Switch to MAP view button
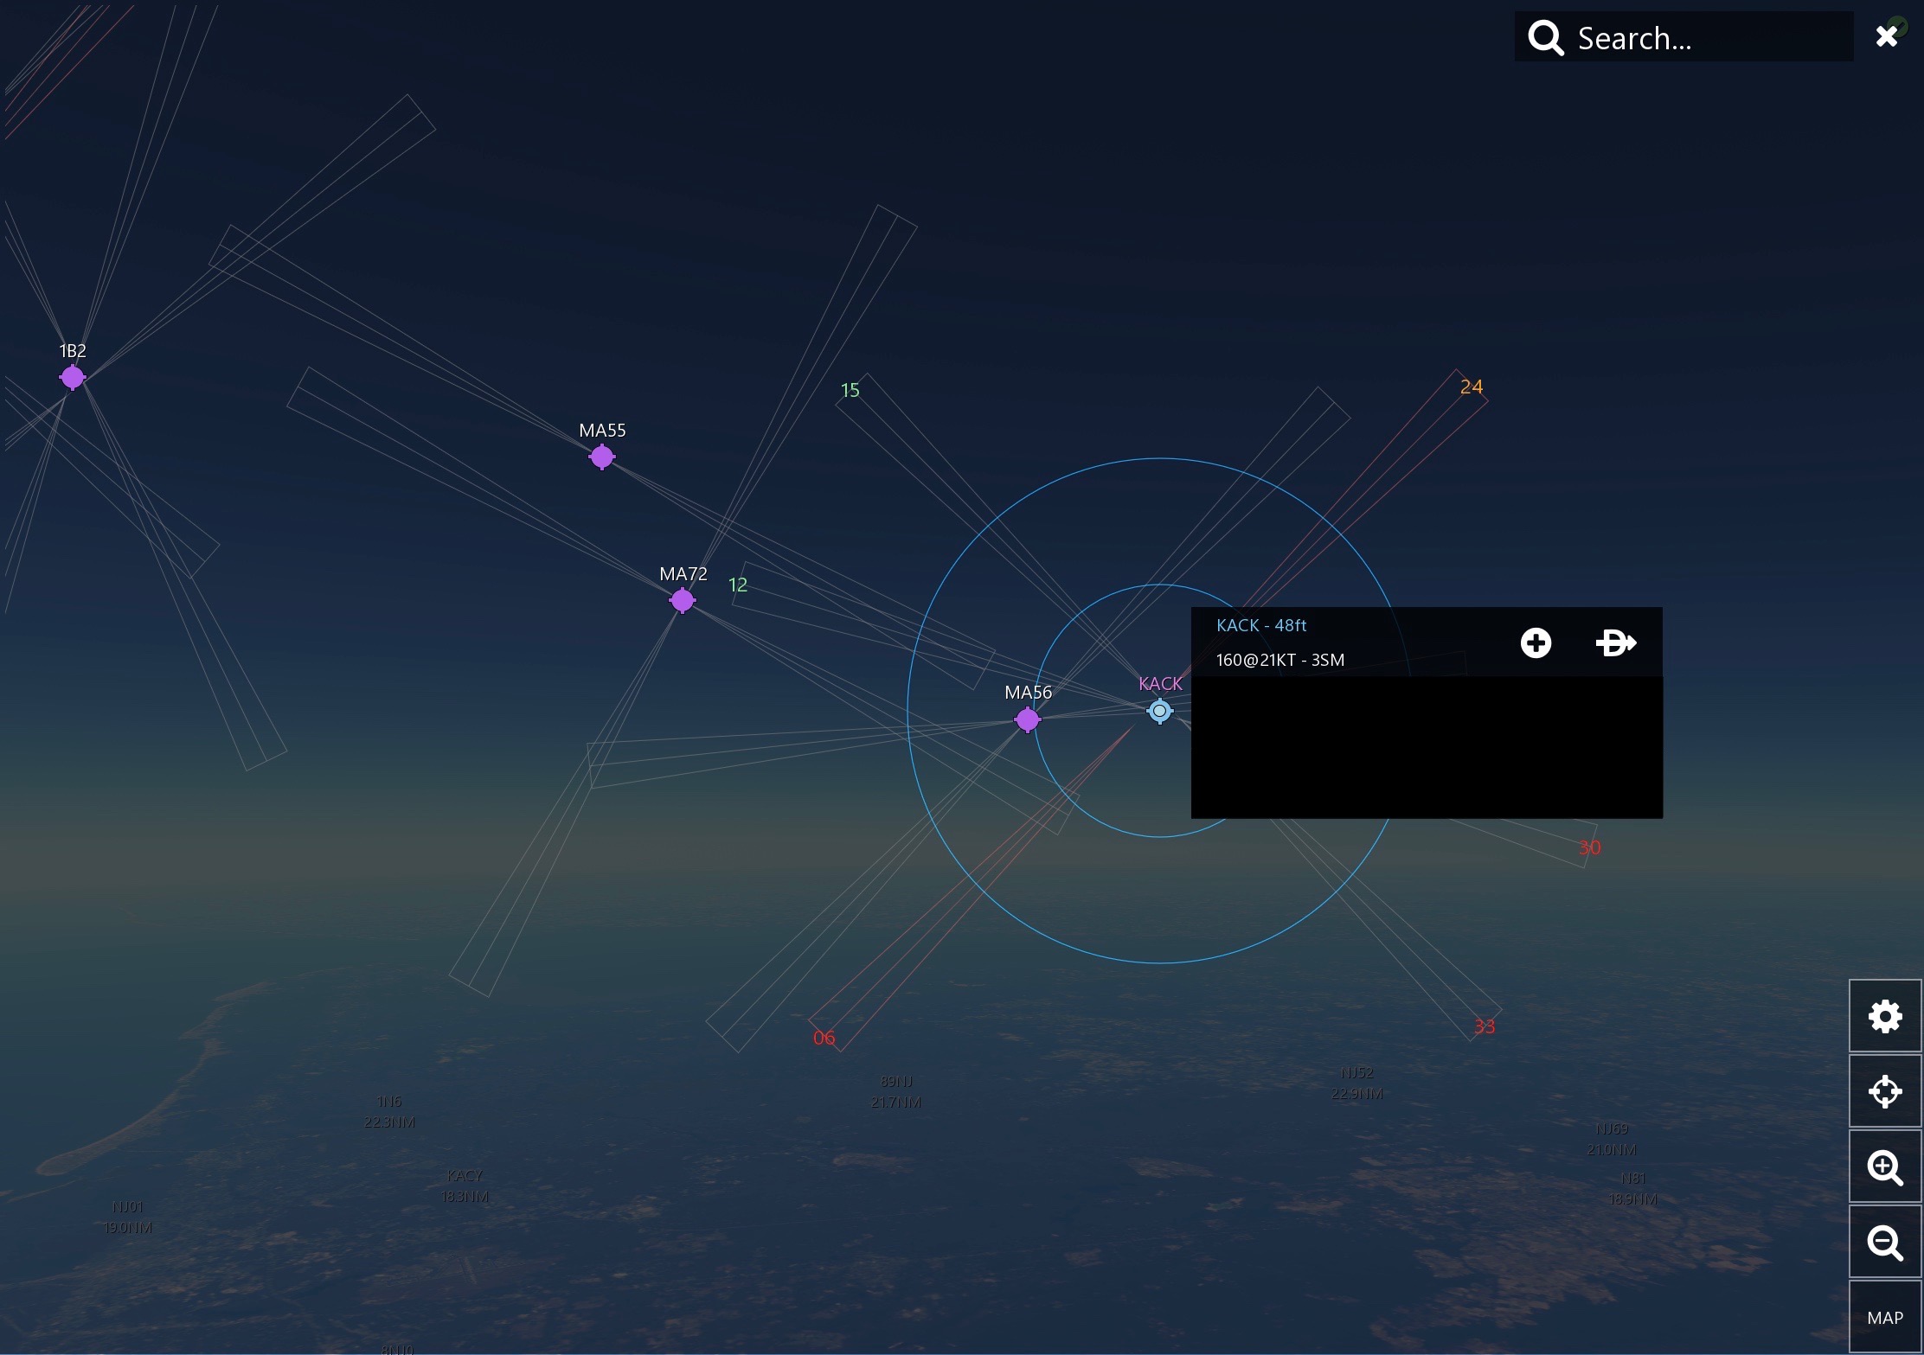The width and height of the screenshot is (1924, 1355). click(1884, 1318)
